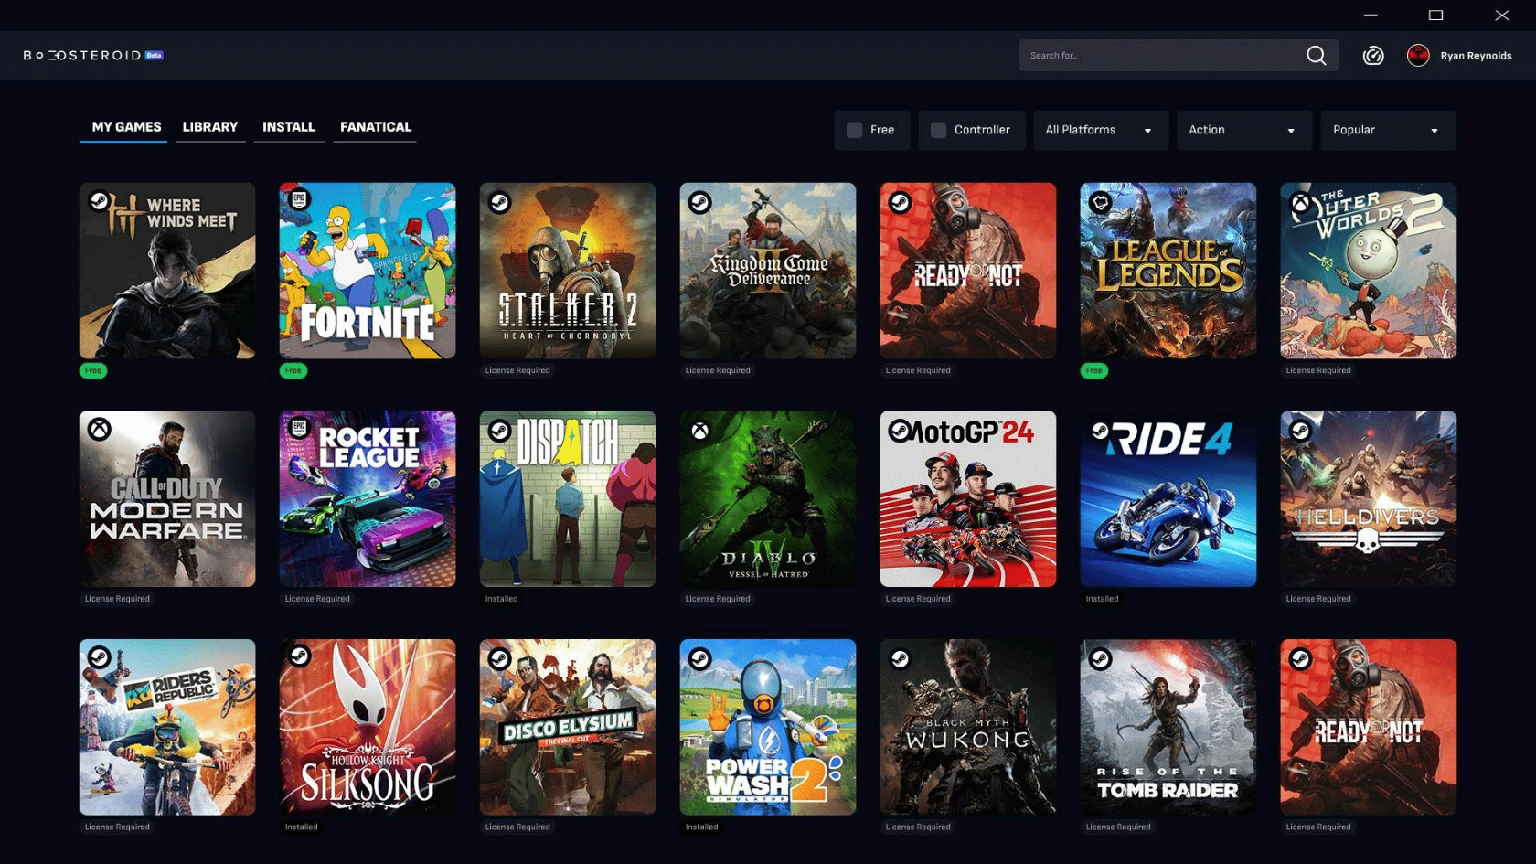Open the Diablo Vessel of Hatred card
The height and width of the screenshot is (864, 1536).
click(768, 498)
